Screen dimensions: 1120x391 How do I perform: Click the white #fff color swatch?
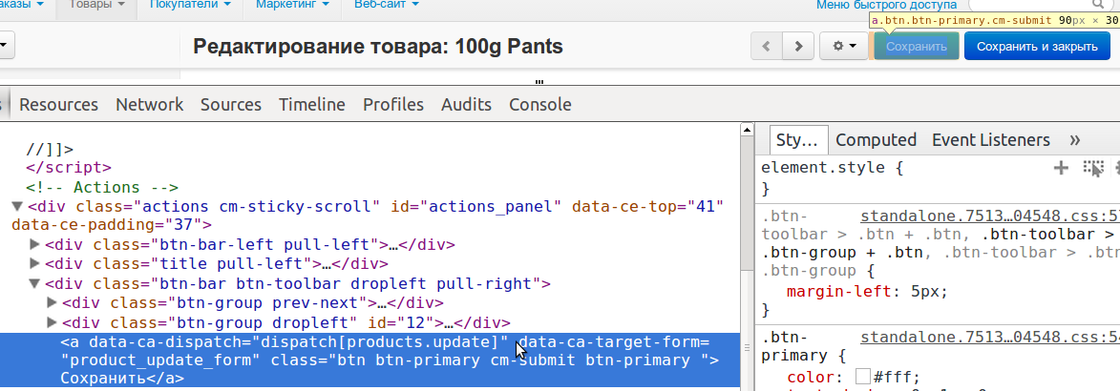[x=863, y=378]
